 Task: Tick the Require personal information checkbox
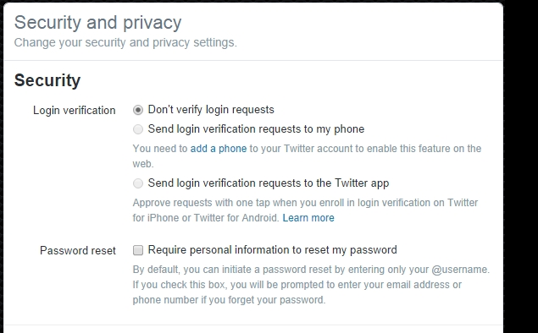[x=138, y=250]
